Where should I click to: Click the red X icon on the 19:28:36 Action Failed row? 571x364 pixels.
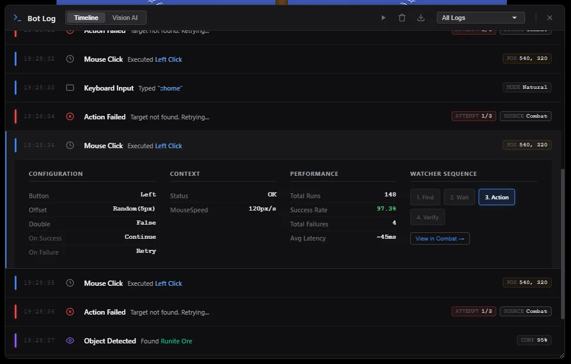tap(70, 312)
